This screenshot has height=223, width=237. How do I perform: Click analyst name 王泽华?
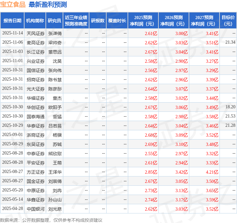[55, 172]
